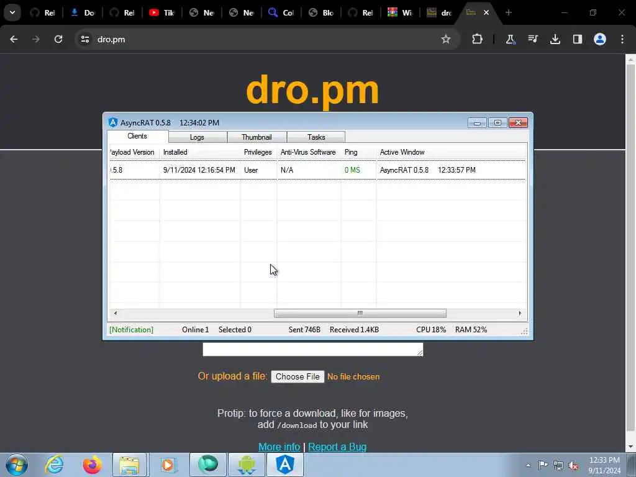
Task: Open Windows Explorer folder taskbar icon
Action: [129, 465]
